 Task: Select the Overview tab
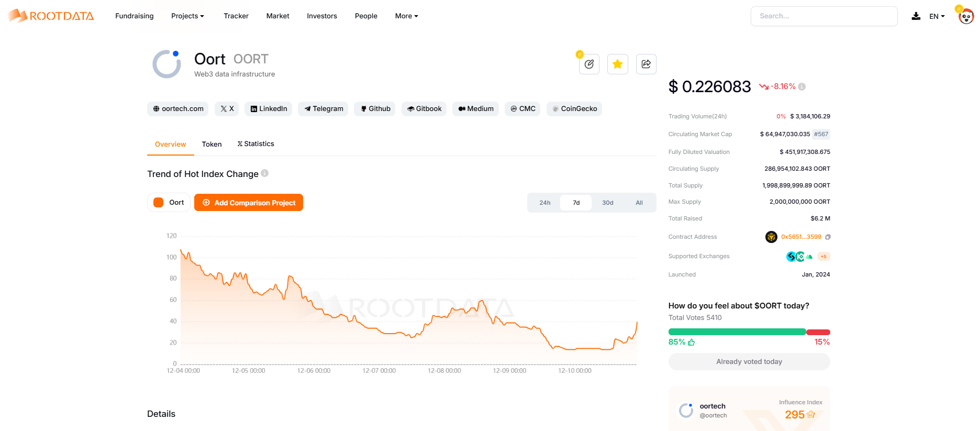click(x=170, y=145)
